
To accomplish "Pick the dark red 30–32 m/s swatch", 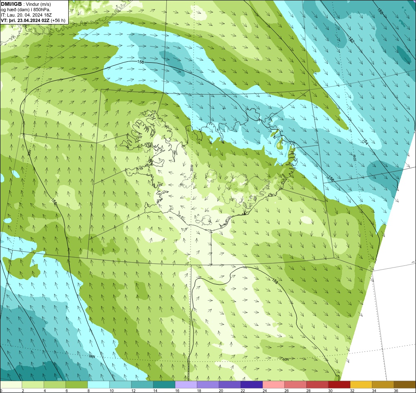I will point(339,385).
